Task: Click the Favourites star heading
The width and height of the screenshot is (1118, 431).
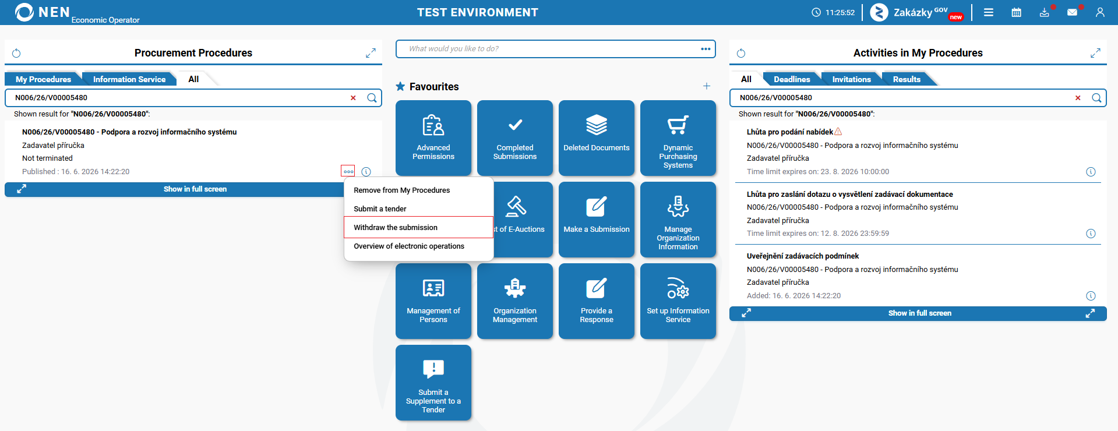Action: (427, 87)
